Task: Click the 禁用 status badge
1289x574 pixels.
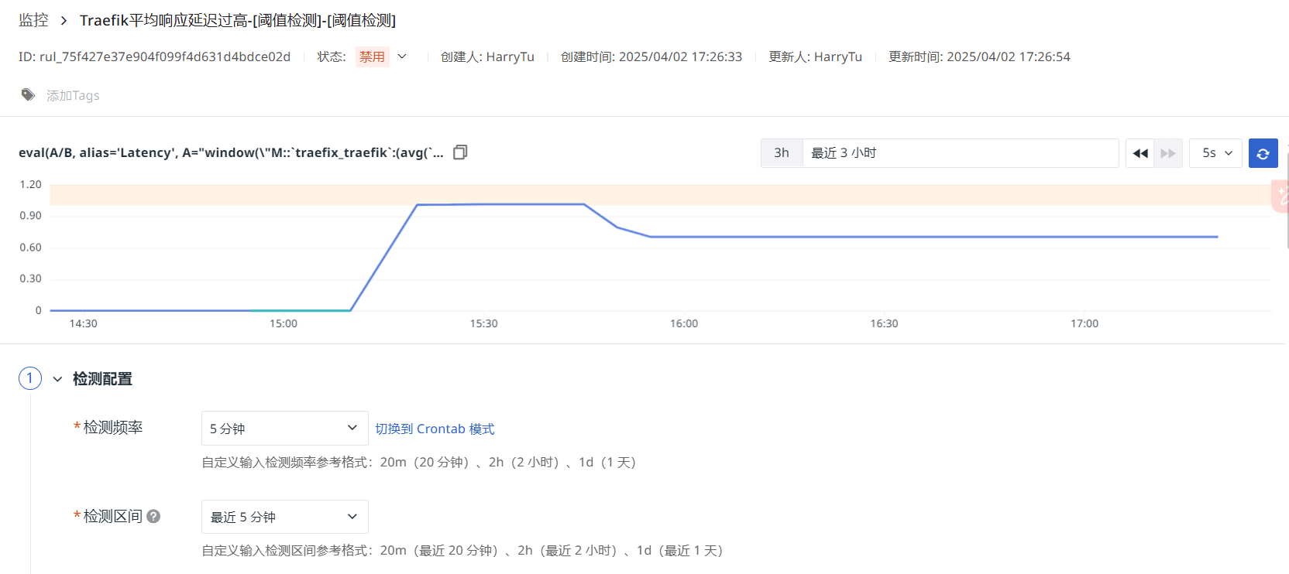Action: point(372,56)
